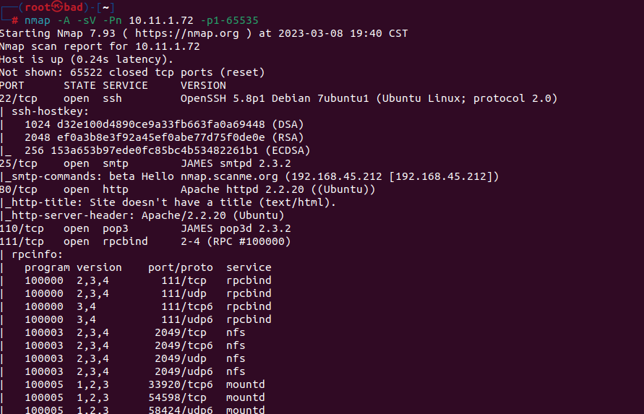The height and width of the screenshot is (414, 644).
Task: Click the red hash prompt symbol
Action: click(x=14, y=20)
